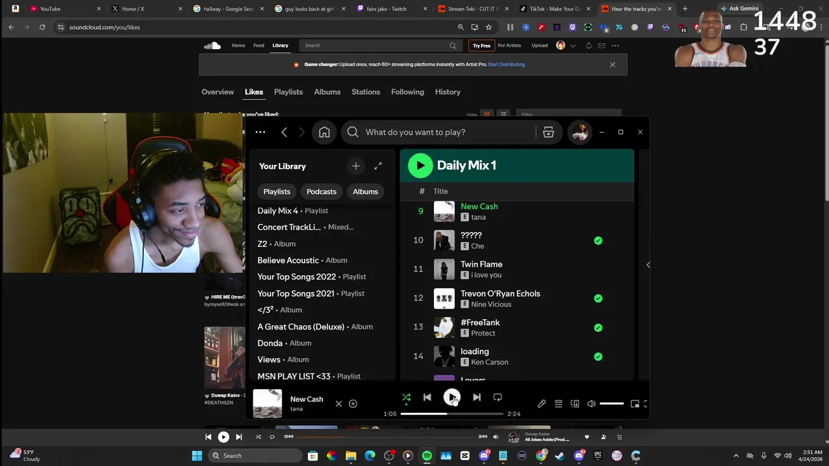The width and height of the screenshot is (829, 466).
Task: Open connect to a device icon
Action: (x=574, y=404)
